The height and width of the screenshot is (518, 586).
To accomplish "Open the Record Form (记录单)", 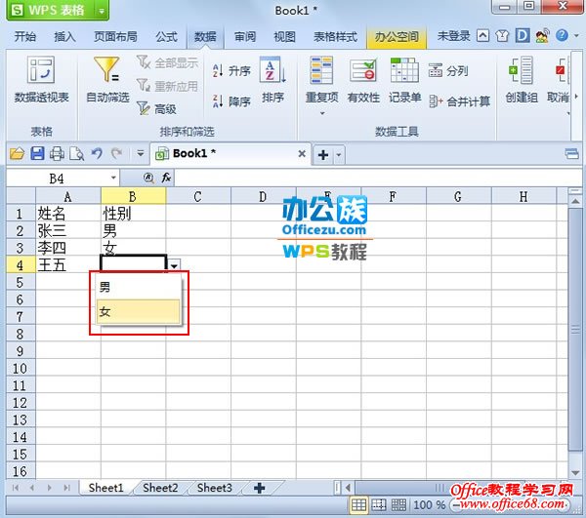I will click(x=404, y=79).
